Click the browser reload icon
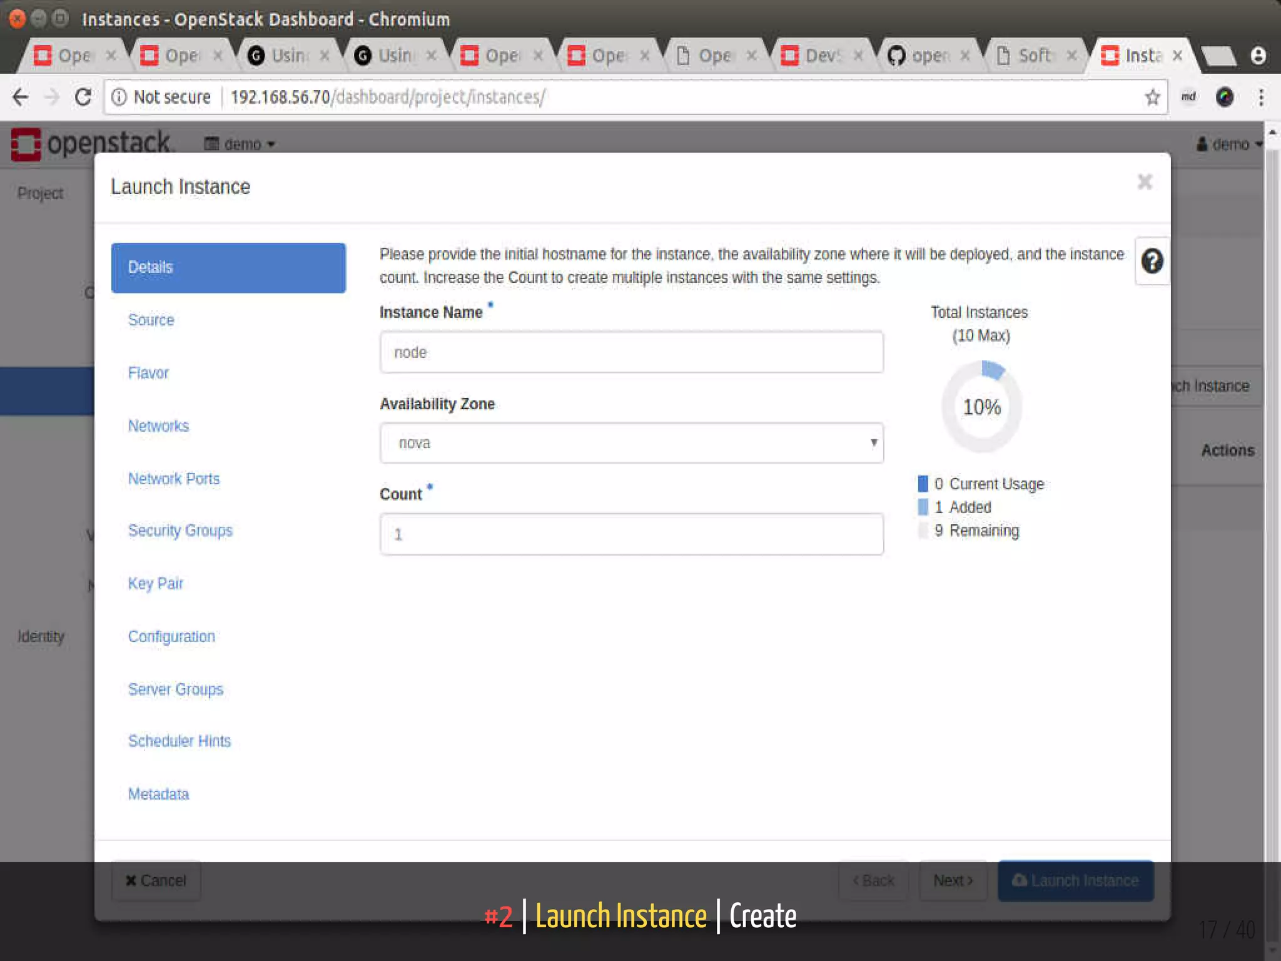The width and height of the screenshot is (1281, 961). (83, 97)
